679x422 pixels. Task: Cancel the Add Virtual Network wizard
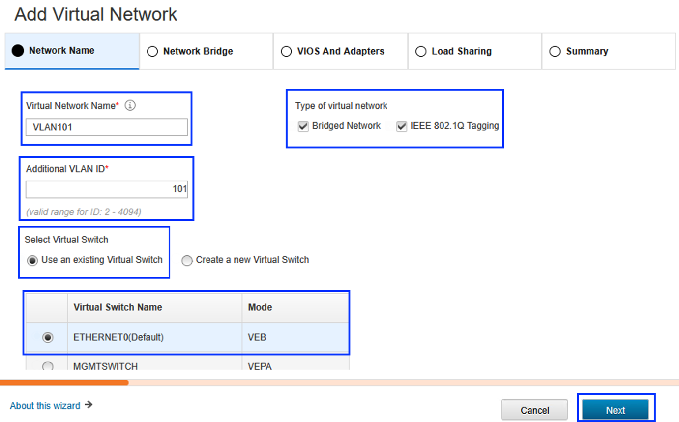pos(534,410)
